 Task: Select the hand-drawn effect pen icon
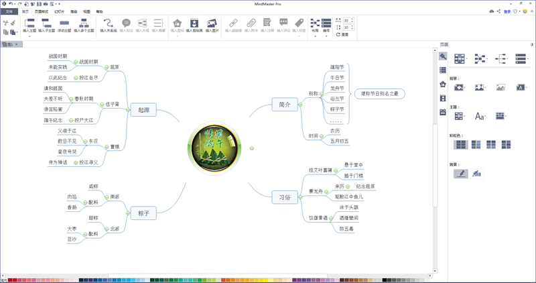[460, 174]
